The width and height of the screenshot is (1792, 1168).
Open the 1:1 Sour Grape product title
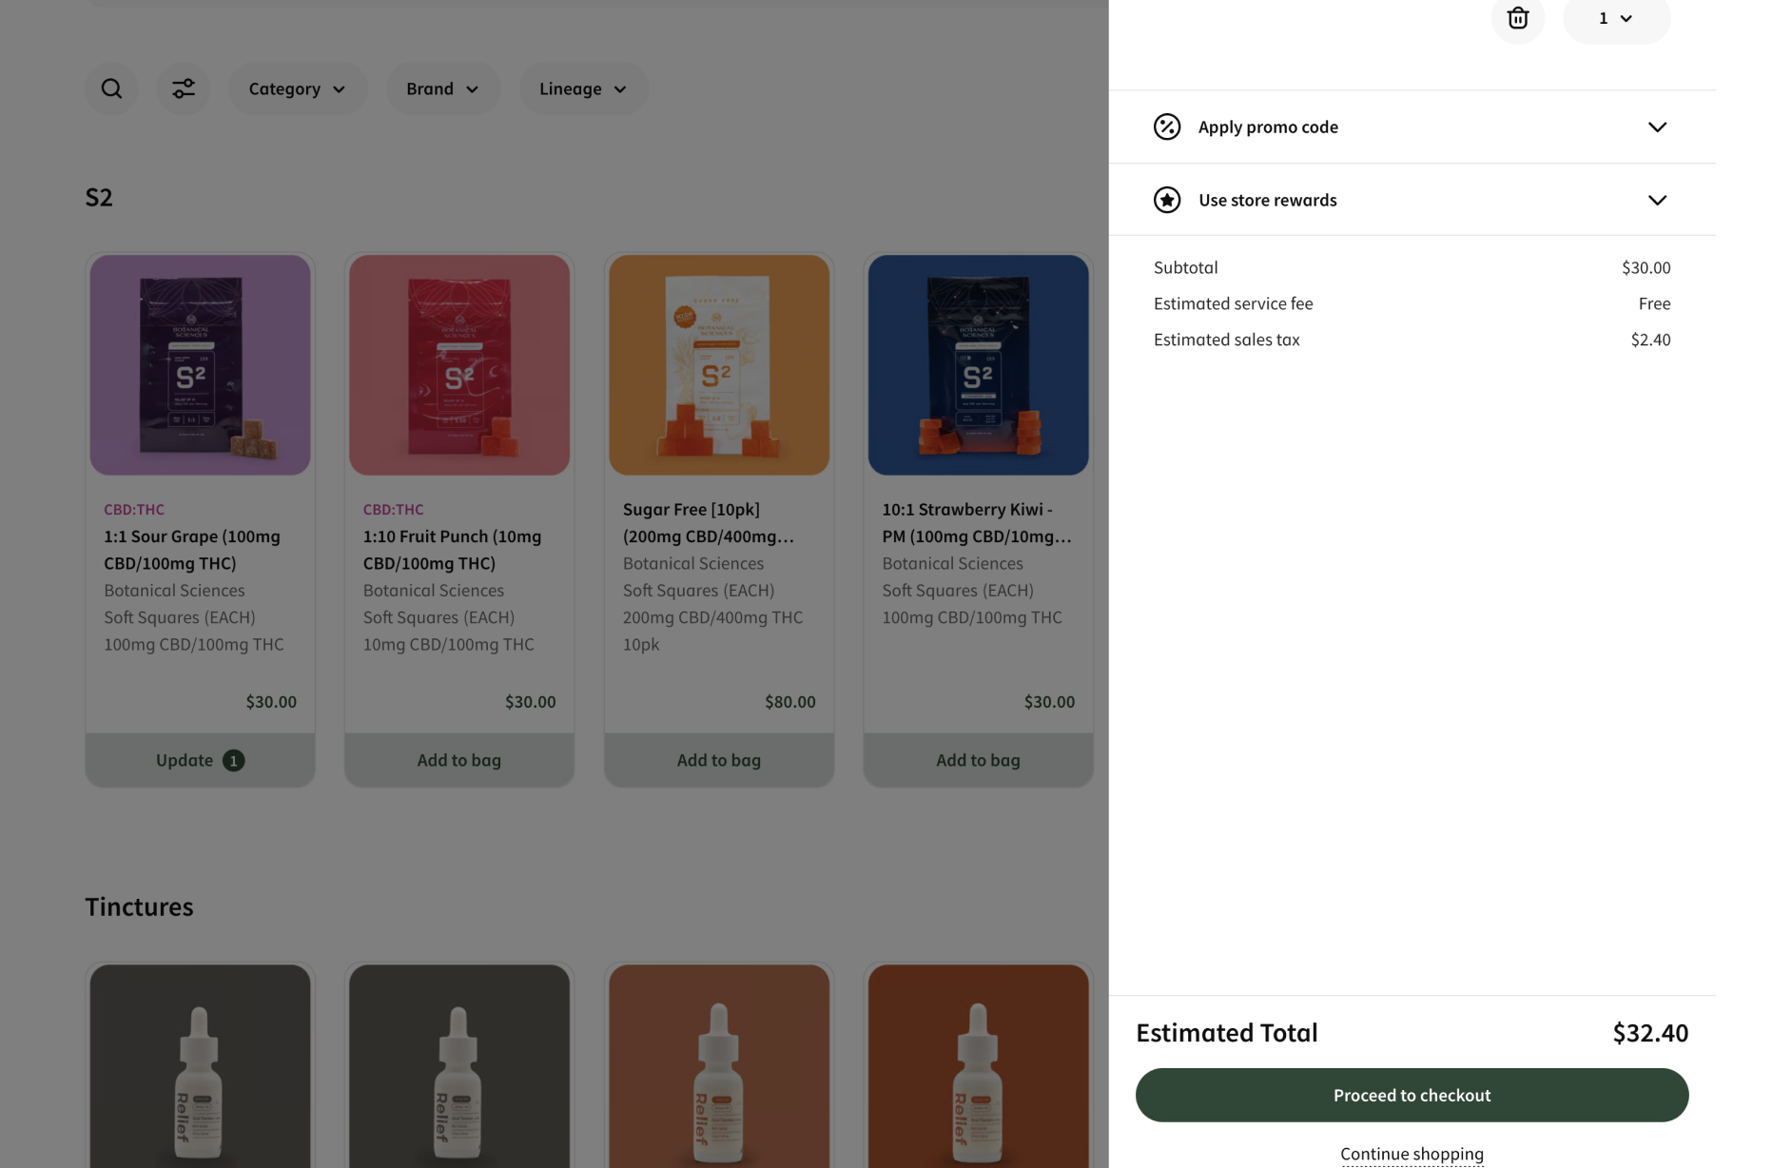(x=192, y=550)
